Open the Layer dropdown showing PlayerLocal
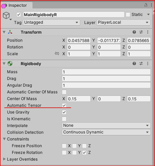Viewport: 155px width, 166px height. click(x=124, y=22)
